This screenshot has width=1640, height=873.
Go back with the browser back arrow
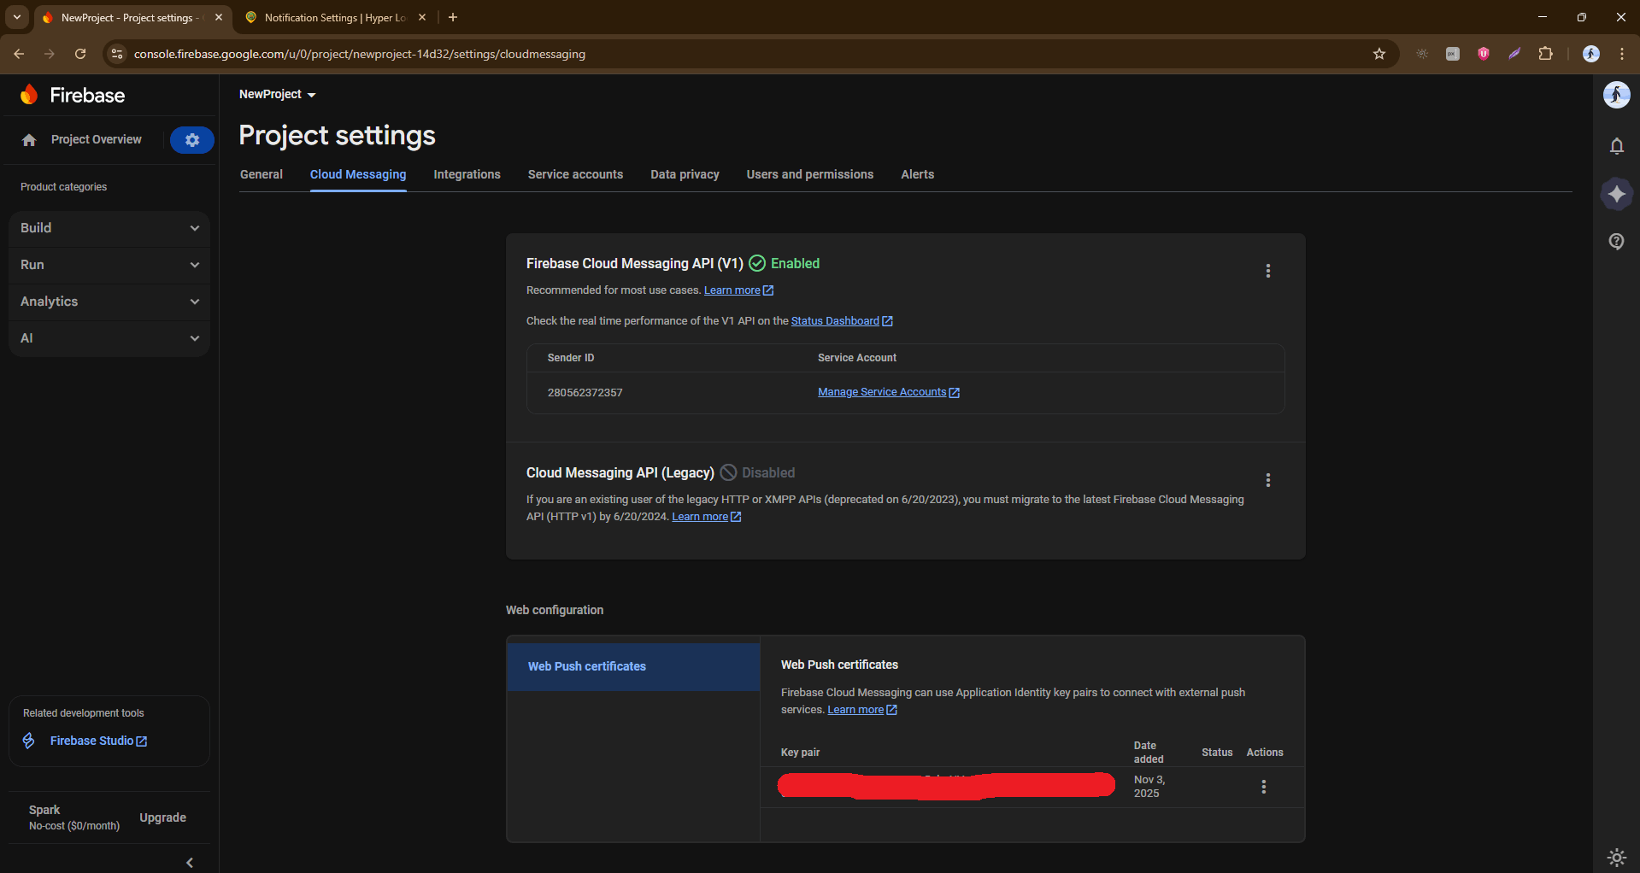point(19,54)
